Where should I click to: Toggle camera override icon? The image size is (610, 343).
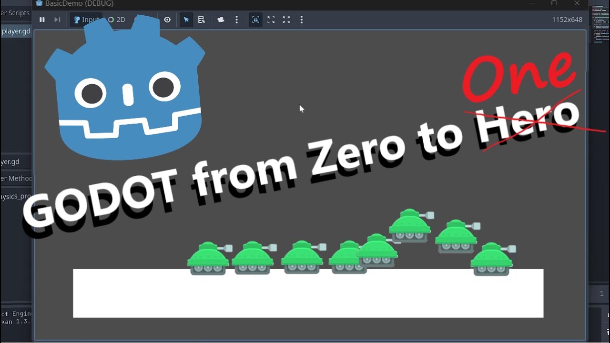[221, 20]
